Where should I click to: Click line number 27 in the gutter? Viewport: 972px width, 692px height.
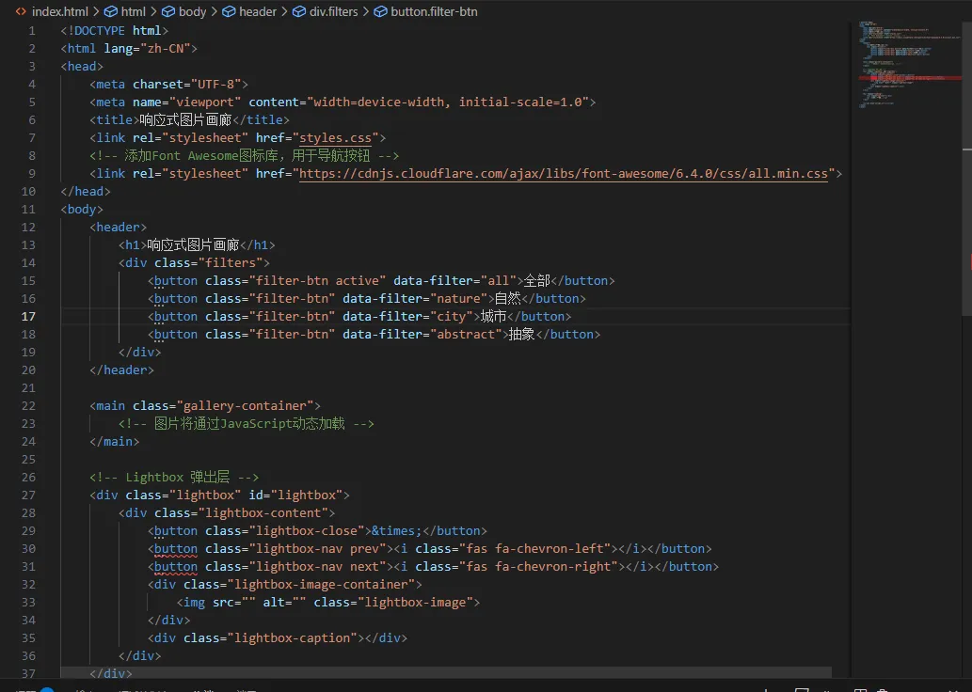pyautogui.click(x=28, y=495)
